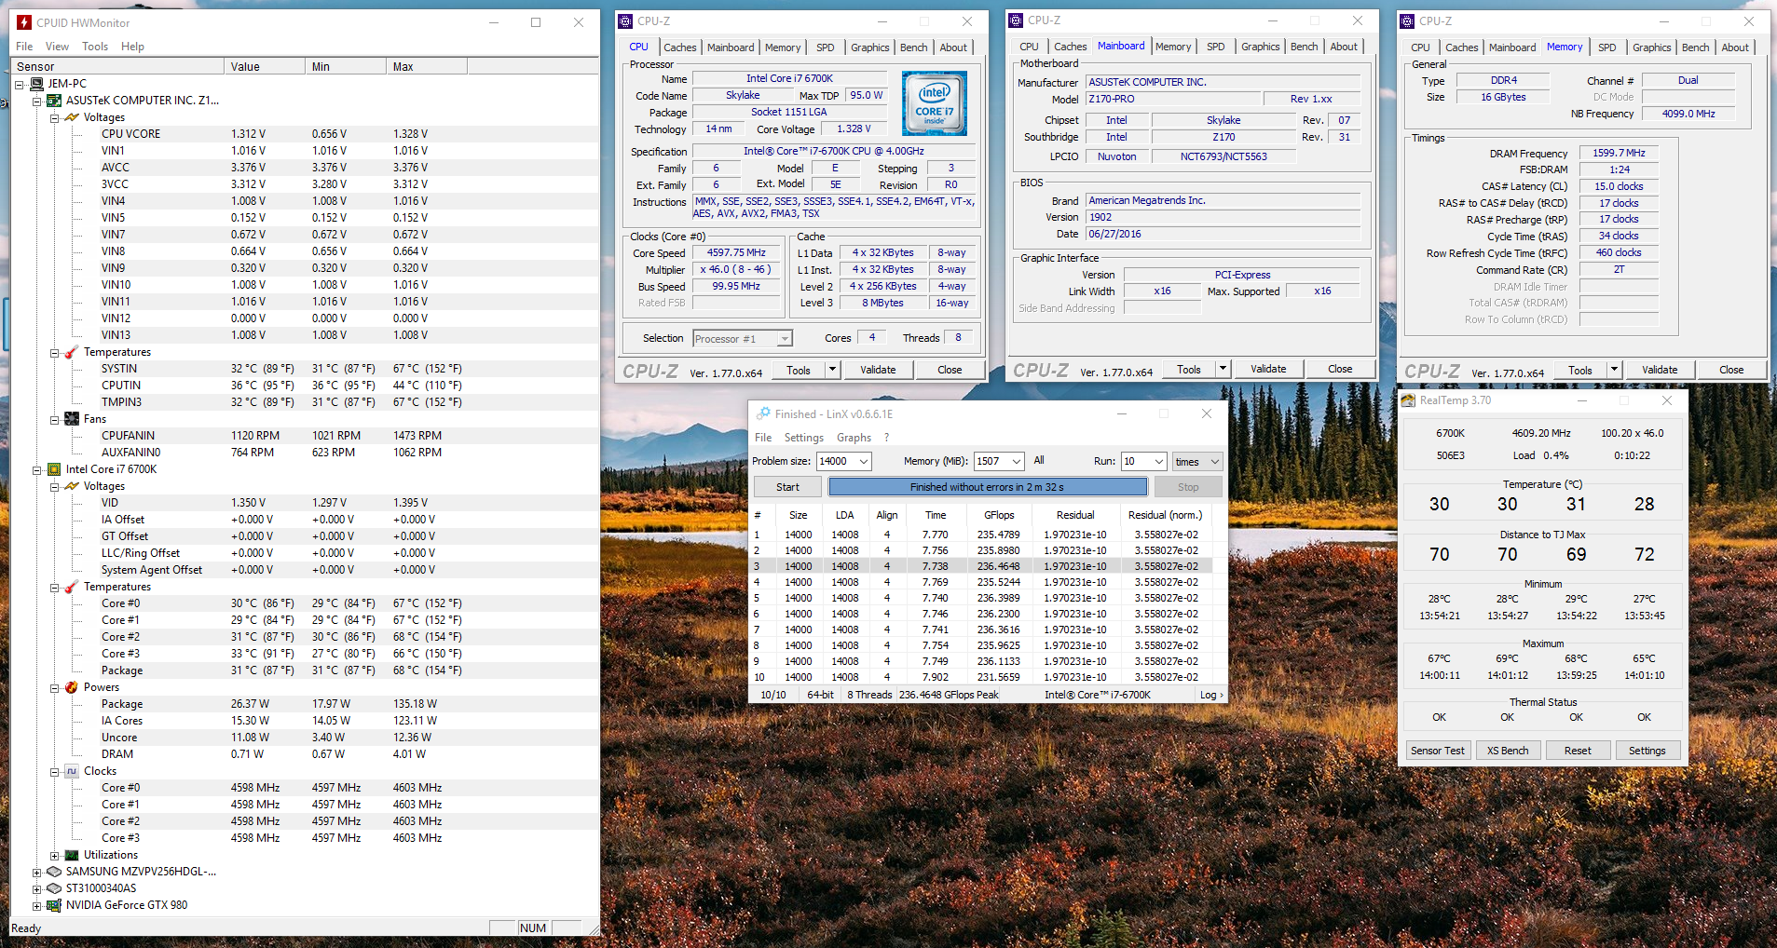Open the SPD tab in the CPU-Z Memory window

click(1606, 47)
